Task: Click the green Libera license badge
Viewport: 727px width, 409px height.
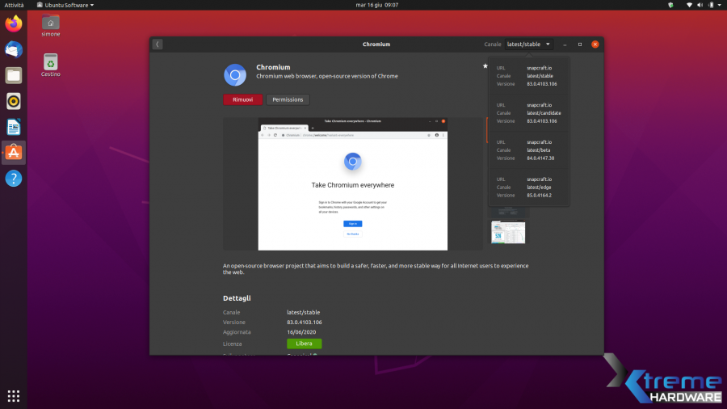Action: (304, 343)
